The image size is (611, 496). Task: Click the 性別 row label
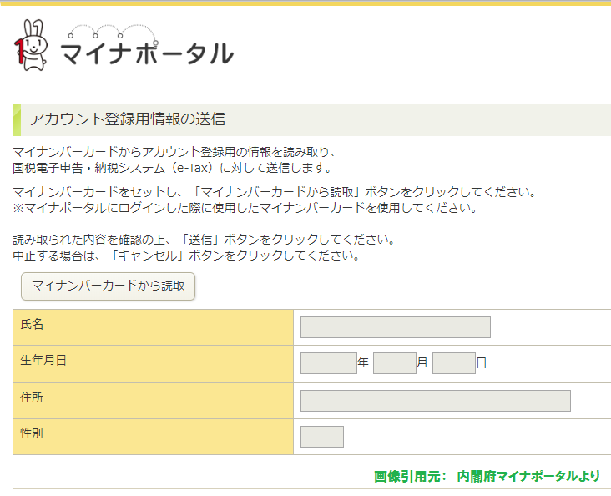tap(32, 433)
